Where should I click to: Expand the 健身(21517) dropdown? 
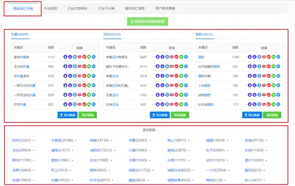pyautogui.click(x=72, y=151)
